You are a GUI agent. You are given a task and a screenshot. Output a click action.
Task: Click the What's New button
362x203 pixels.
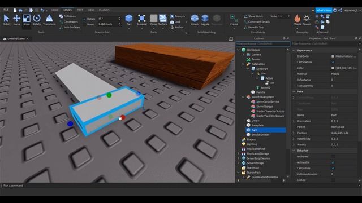[324, 10]
